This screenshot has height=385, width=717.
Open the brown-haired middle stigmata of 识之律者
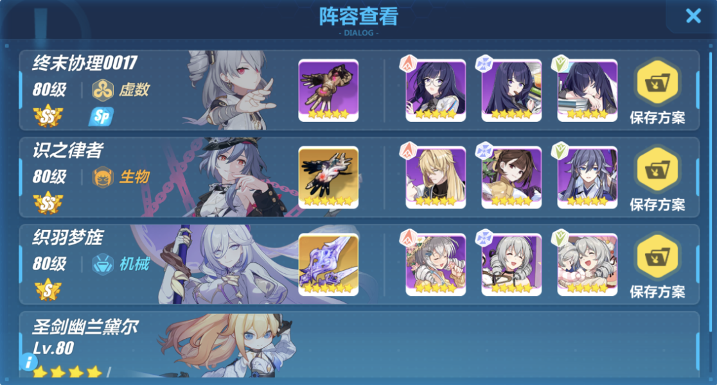tap(511, 178)
